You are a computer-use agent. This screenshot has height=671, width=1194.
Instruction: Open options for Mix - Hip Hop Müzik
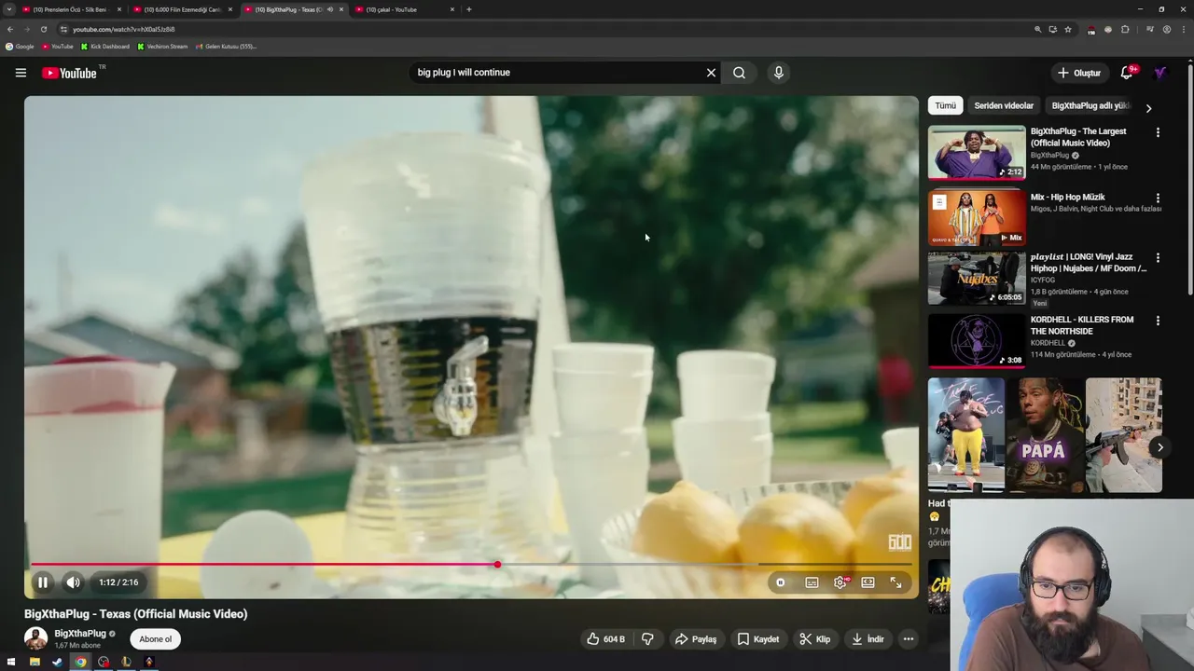click(x=1158, y=199)
